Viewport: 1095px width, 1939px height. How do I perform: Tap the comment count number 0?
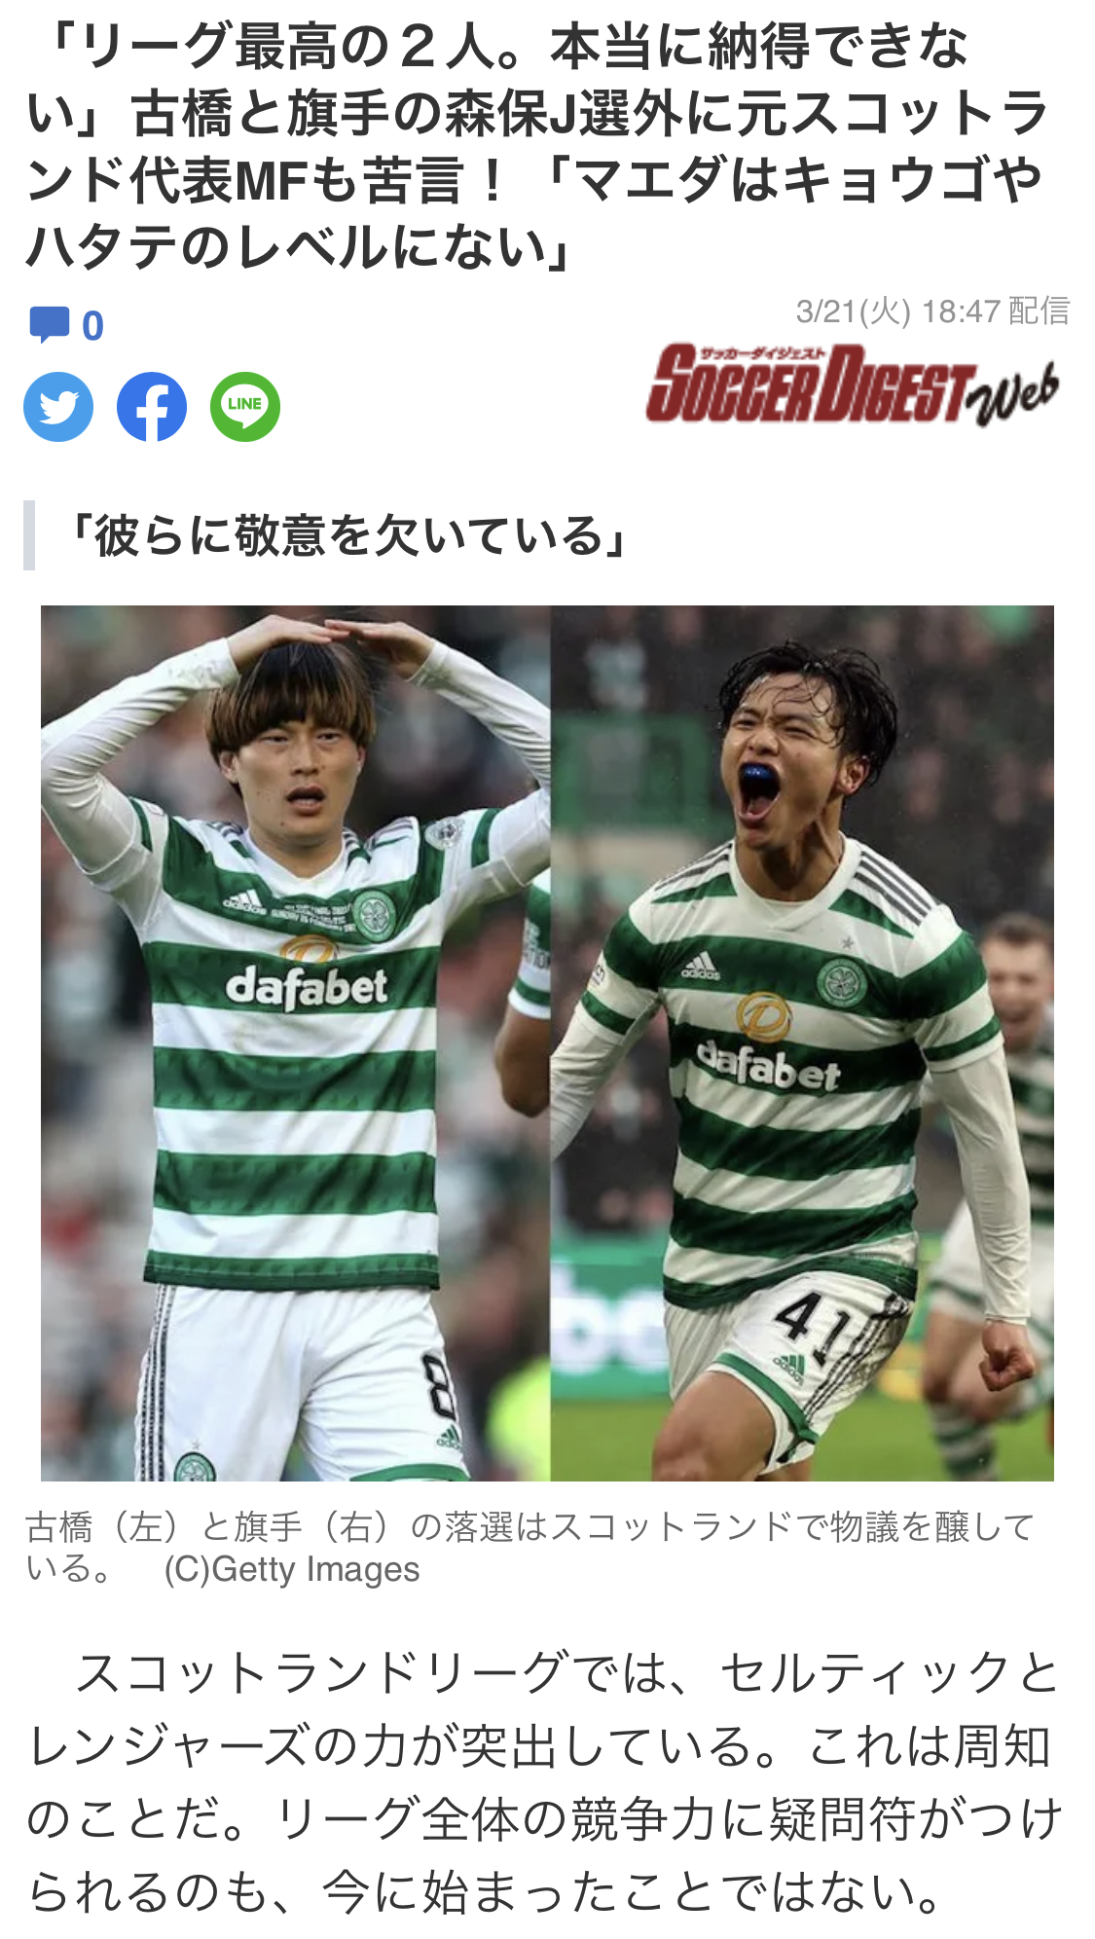tap(92, 326)
